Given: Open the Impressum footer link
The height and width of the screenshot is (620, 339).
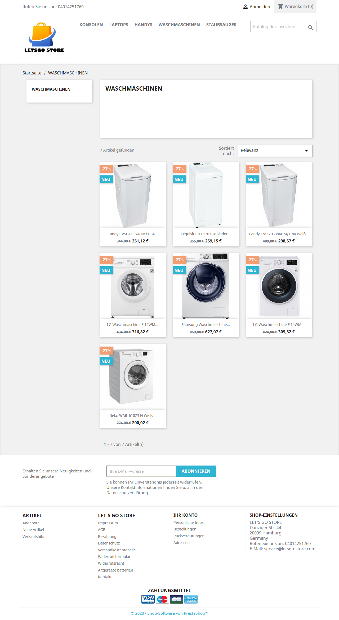Looking at the screenshot, I should point(108,523).
